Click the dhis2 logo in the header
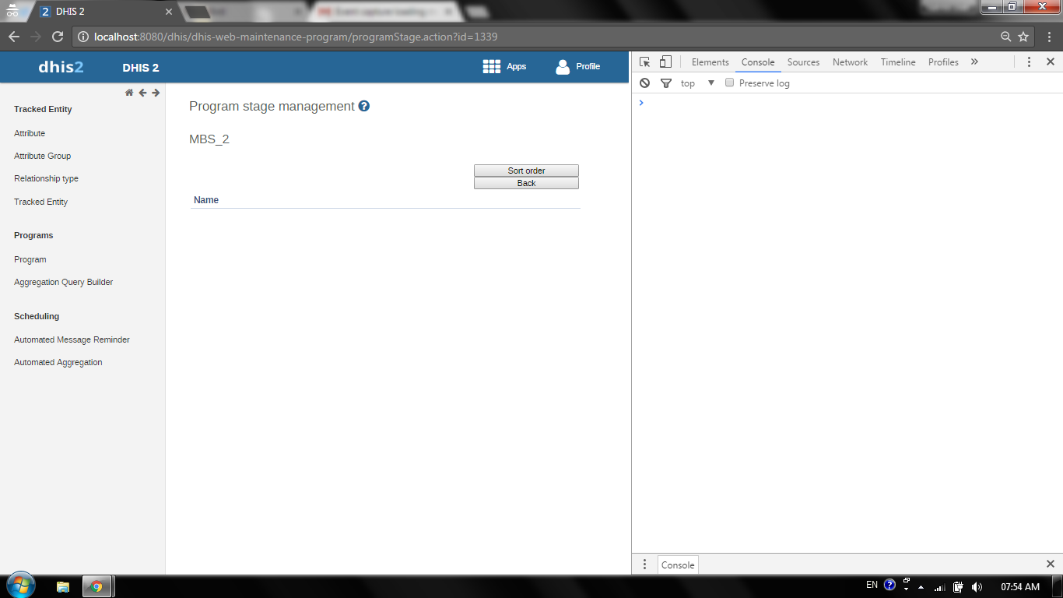 pyautogui.click(x=61, y=67)
